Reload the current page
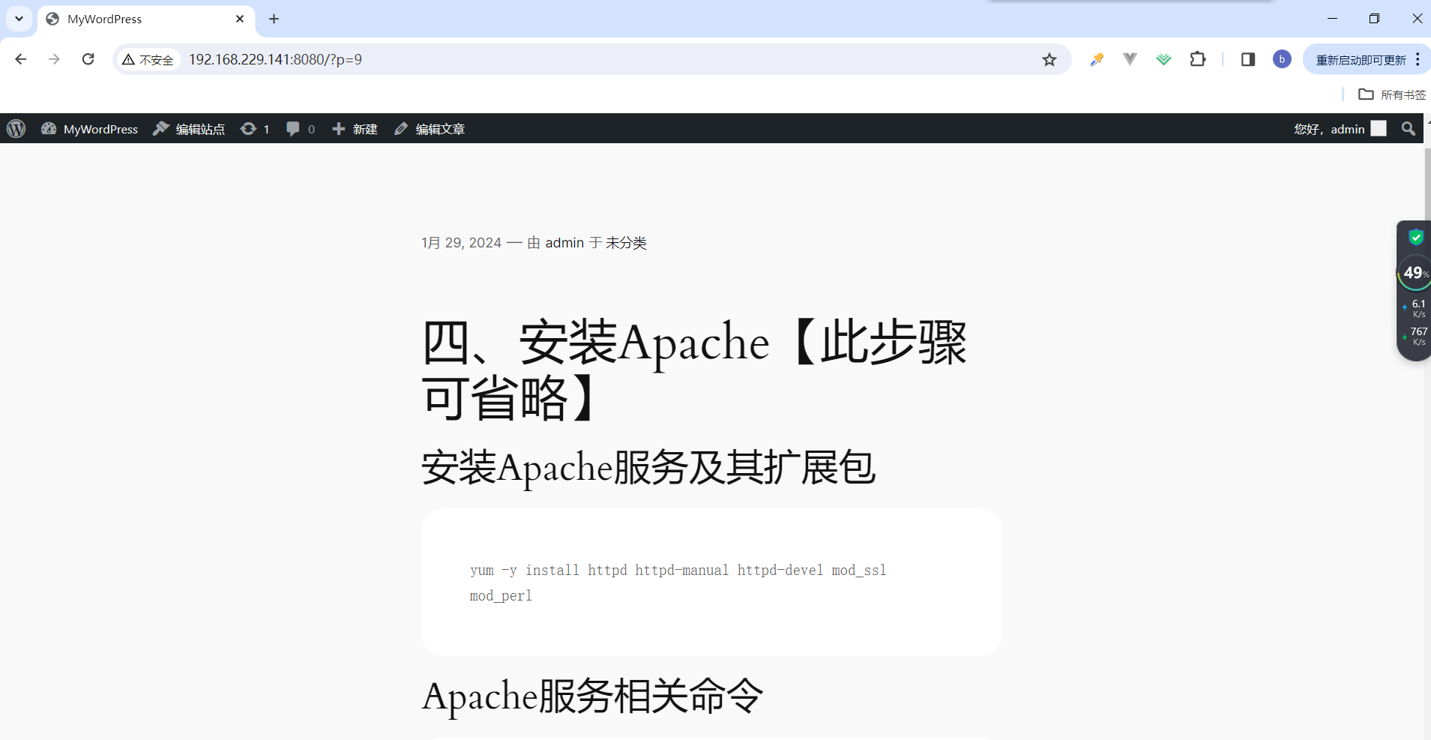The image size is (1431, 740). click(88, 59)
